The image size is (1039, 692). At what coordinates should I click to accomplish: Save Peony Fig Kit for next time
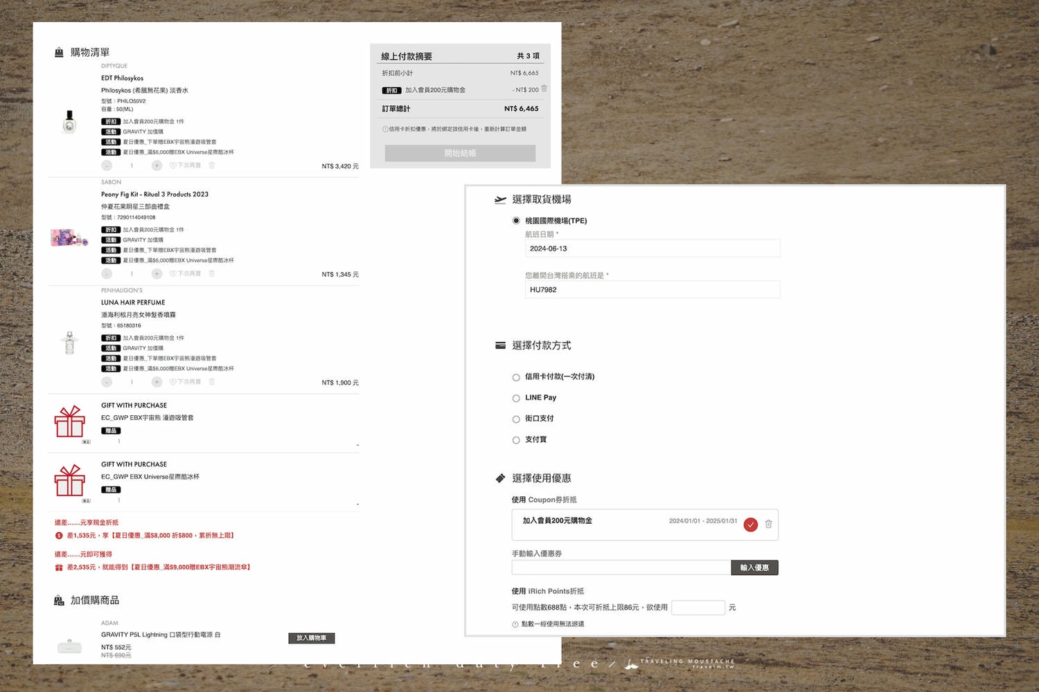coord(186,273)
